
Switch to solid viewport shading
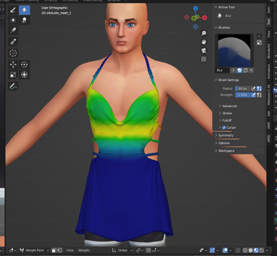tap(250, 250)
